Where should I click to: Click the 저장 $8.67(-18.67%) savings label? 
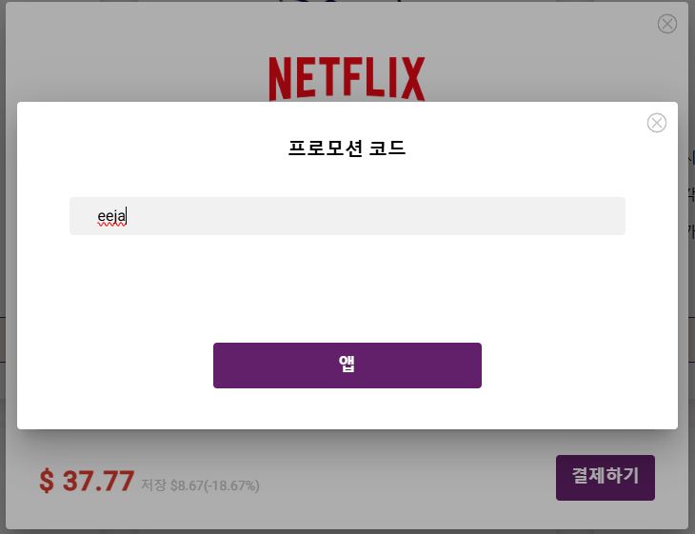pos(200,485)
